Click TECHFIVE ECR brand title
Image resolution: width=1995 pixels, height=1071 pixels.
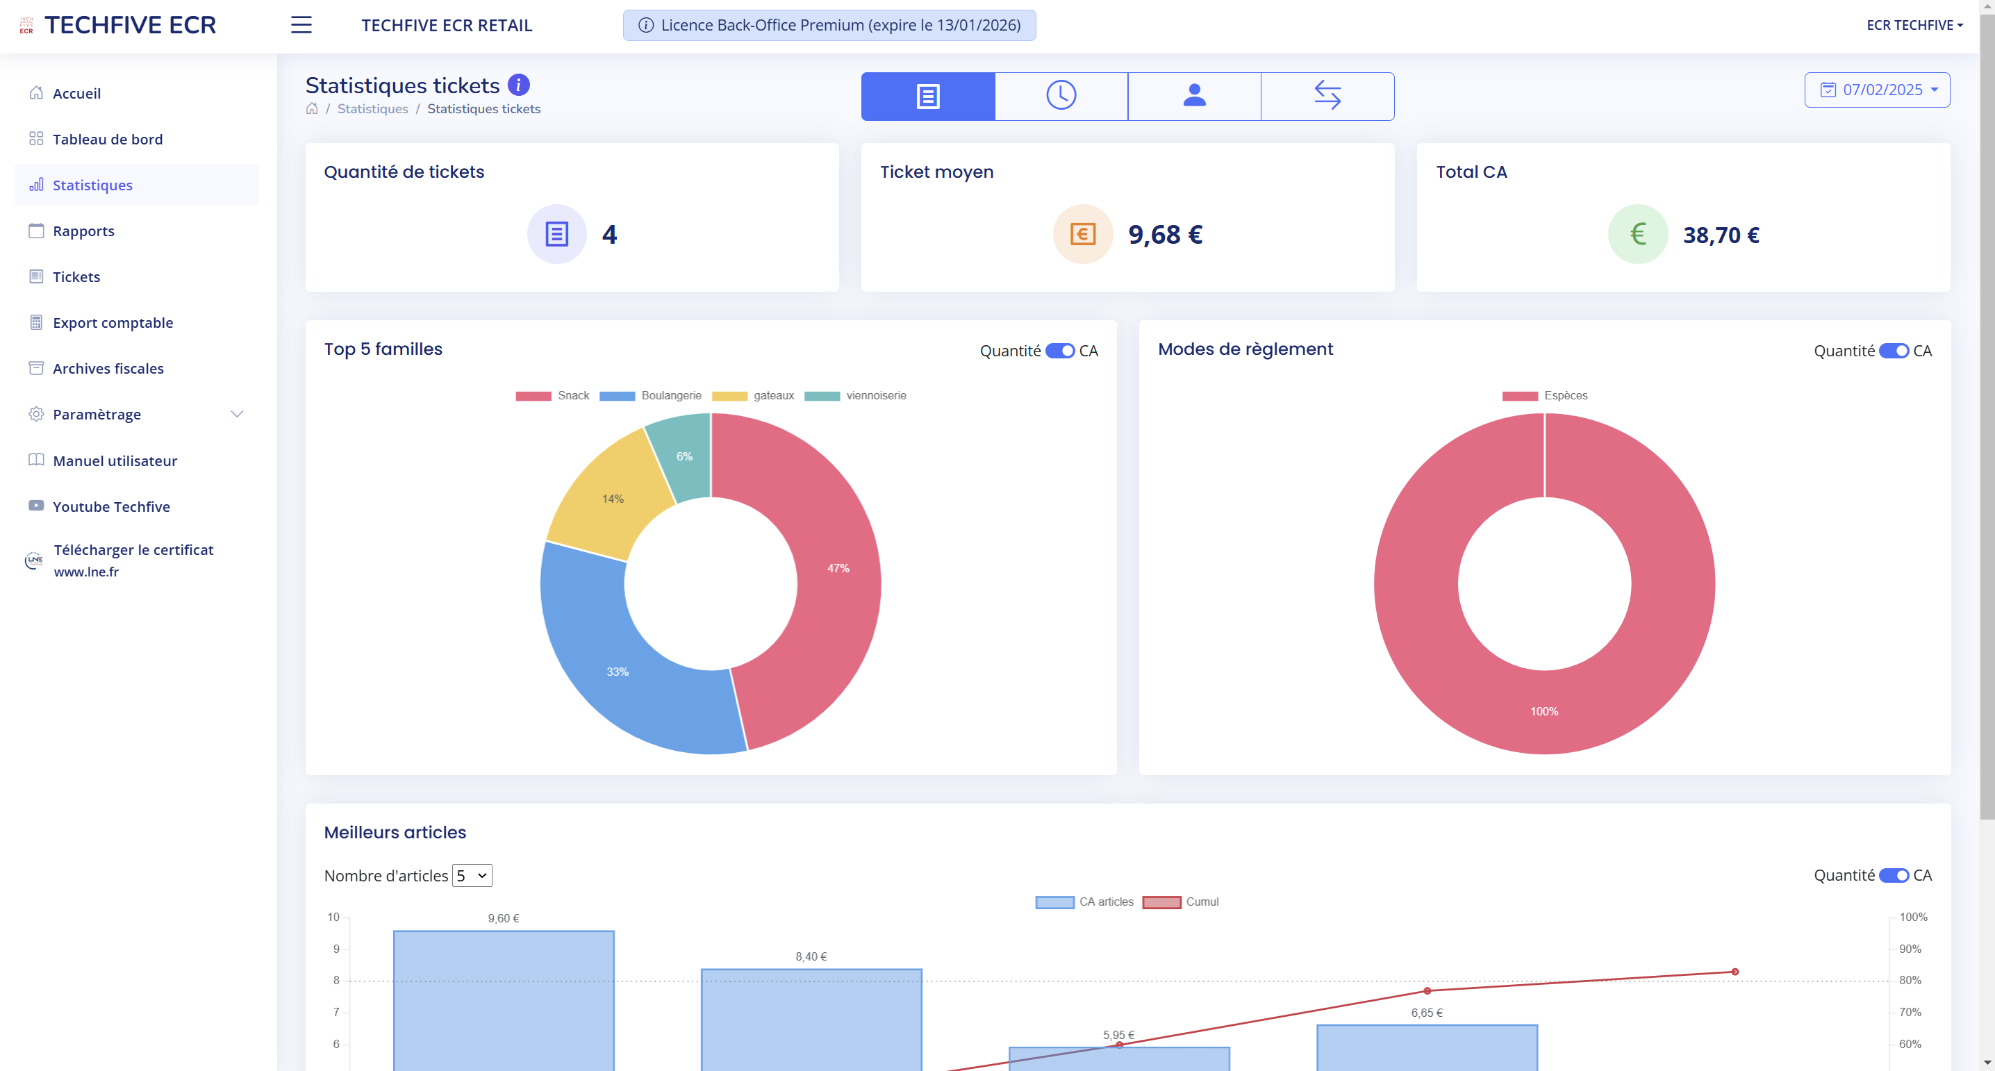(x=130, y=25)
